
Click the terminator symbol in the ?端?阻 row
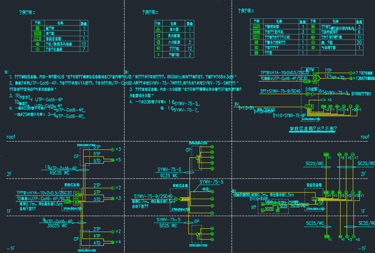(x=158, y=55)
